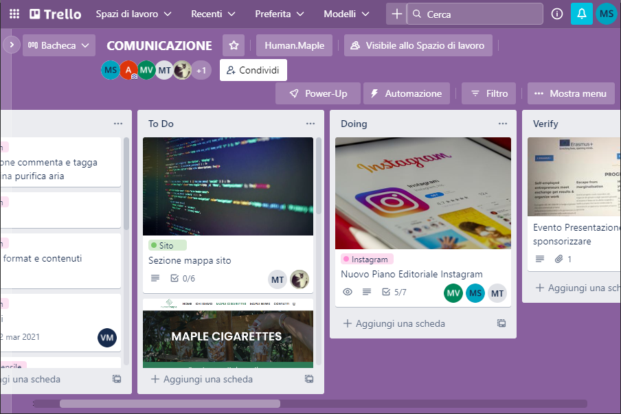This screenshot has height=414, width=621.
Task: Click To Do list vertical scrollbar
Action: click(319, 176)
